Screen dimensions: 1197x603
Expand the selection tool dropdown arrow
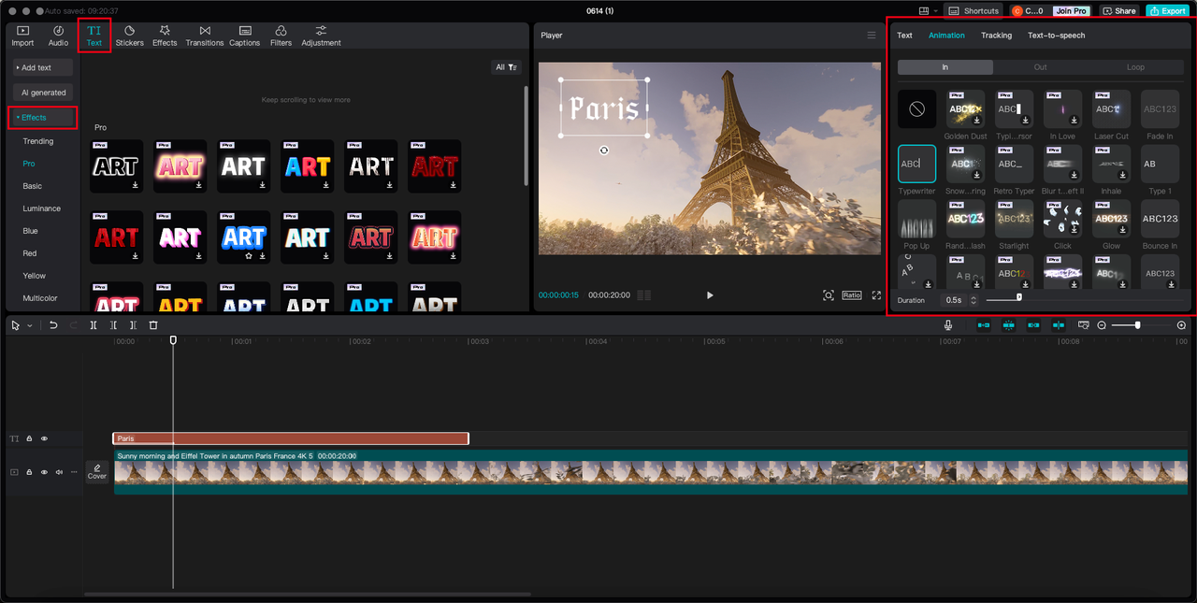[30, 325]
